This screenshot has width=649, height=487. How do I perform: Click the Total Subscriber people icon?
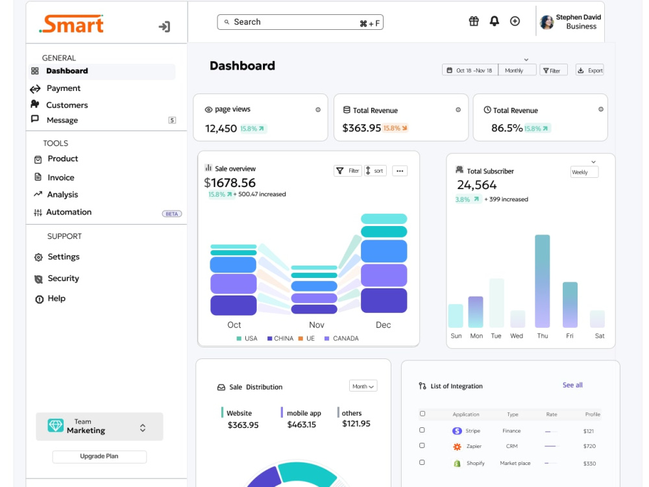tap(459, 169)
